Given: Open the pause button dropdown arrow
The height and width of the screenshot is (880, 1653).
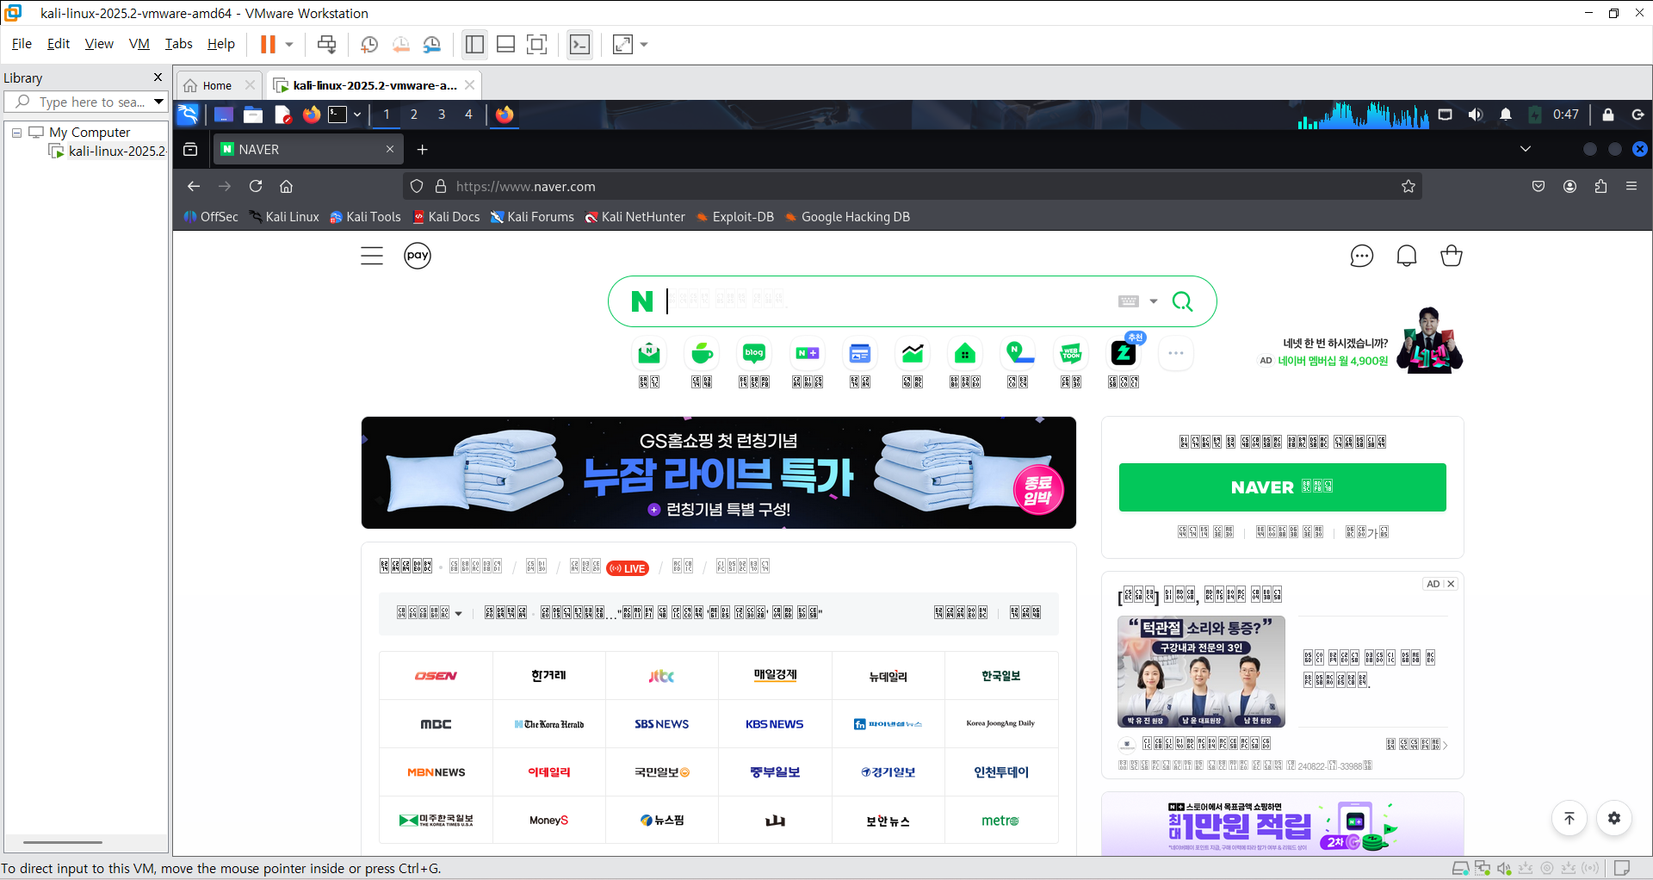Looking at the screenshot, I should [x=289, y=44].
